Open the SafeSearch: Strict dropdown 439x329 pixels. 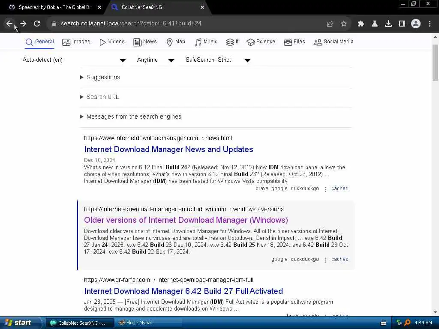[x=217, y=60]
